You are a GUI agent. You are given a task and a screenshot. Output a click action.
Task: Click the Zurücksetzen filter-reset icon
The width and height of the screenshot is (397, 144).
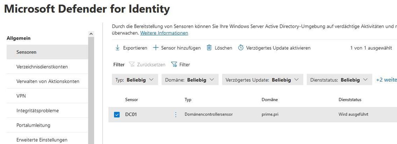132,64
